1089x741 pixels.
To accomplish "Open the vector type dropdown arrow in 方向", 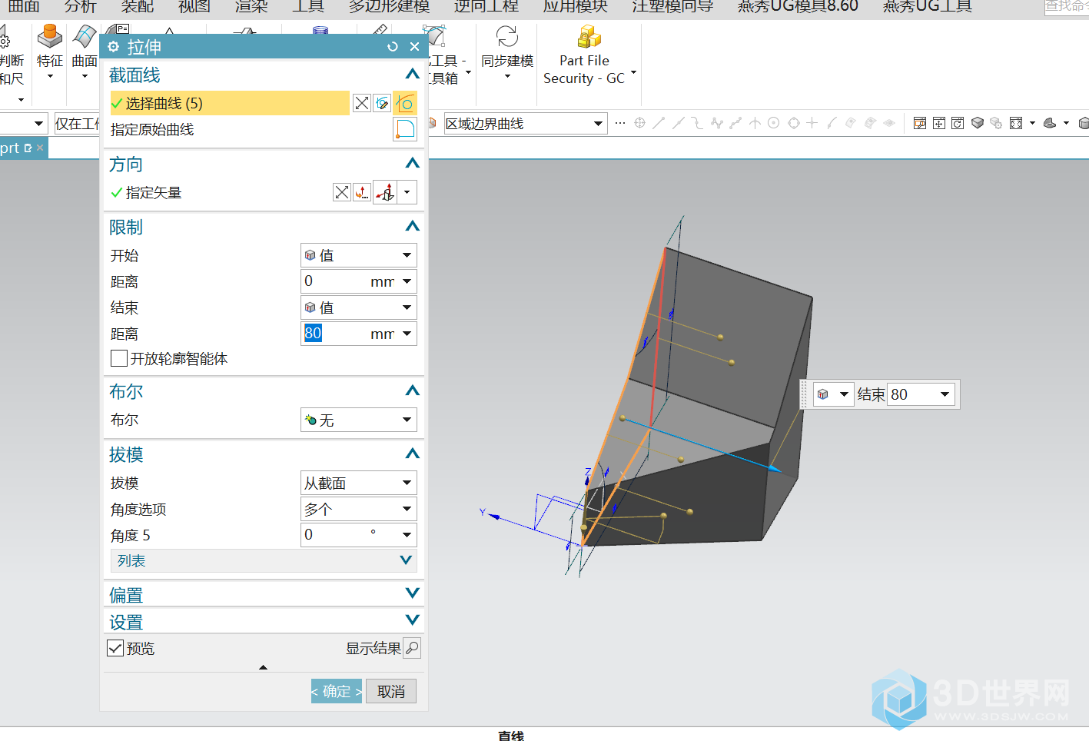I will pos(407,192).
